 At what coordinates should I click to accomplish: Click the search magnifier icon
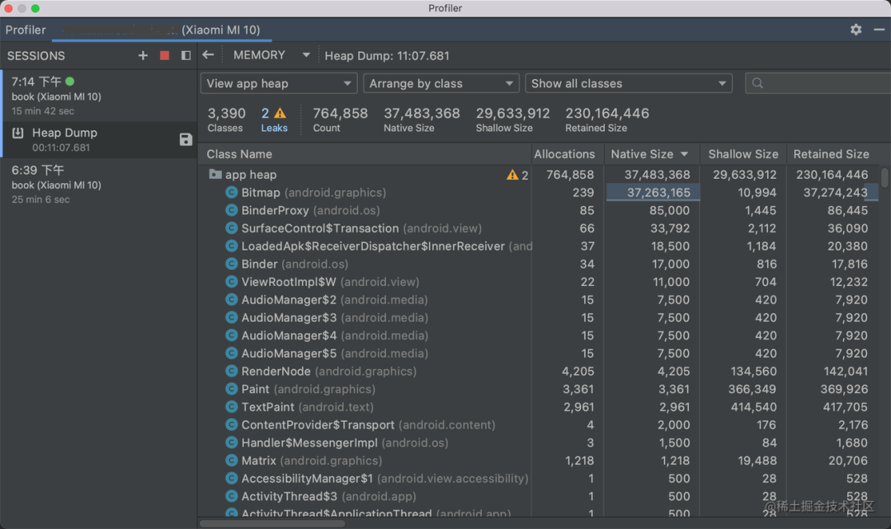(x=757, y=83)
